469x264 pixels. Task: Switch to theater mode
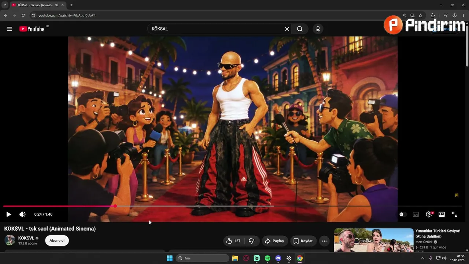tap(442, 214)
